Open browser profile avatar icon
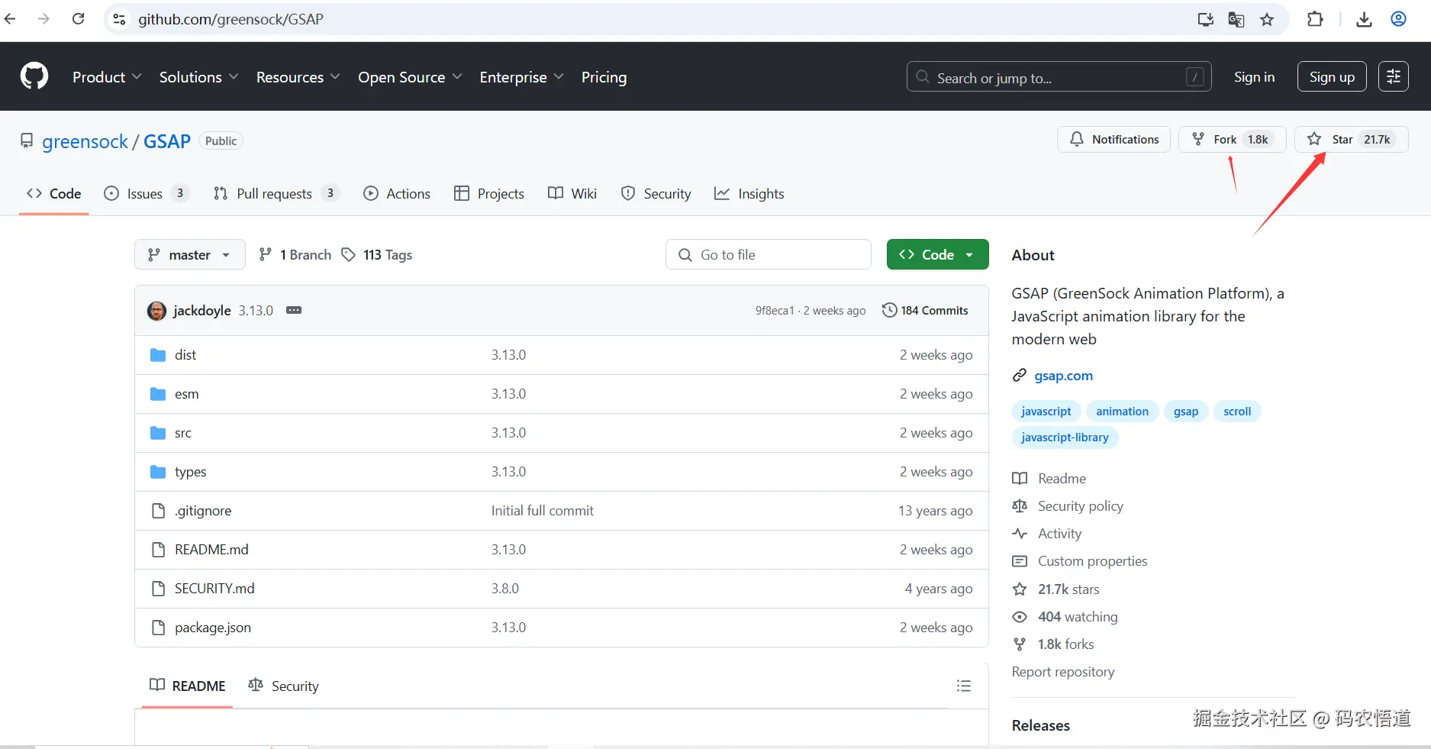Image resolution: width=1431 pixels, height=749 pixels. tap(1398, 19)
